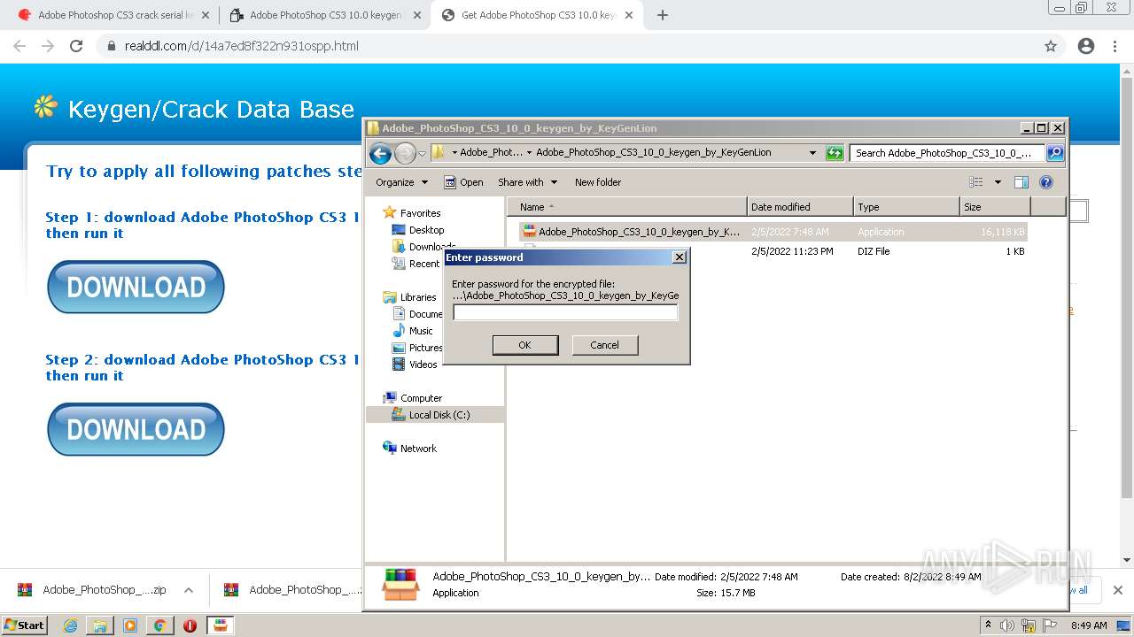Screen dimensions: 1134x637
Task: Open second Adobe_PhotoShop download item
Action: (292, 590)
